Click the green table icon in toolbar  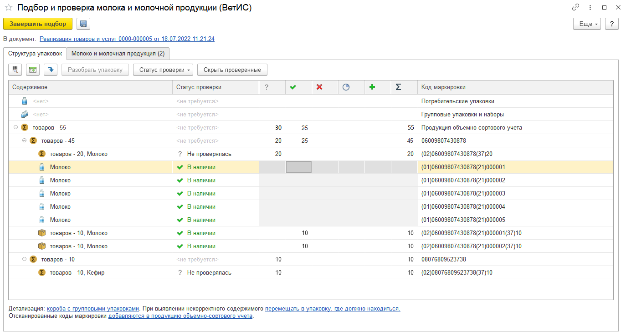(x=33, y=70)
